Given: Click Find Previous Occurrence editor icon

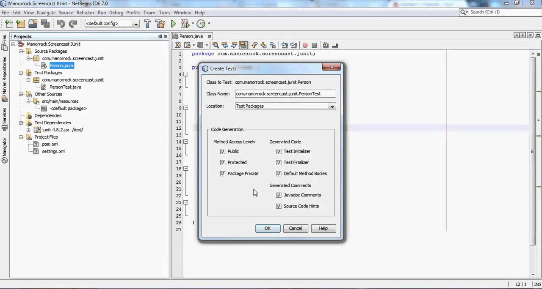Looking at the screenshot, I should point(225,45).
